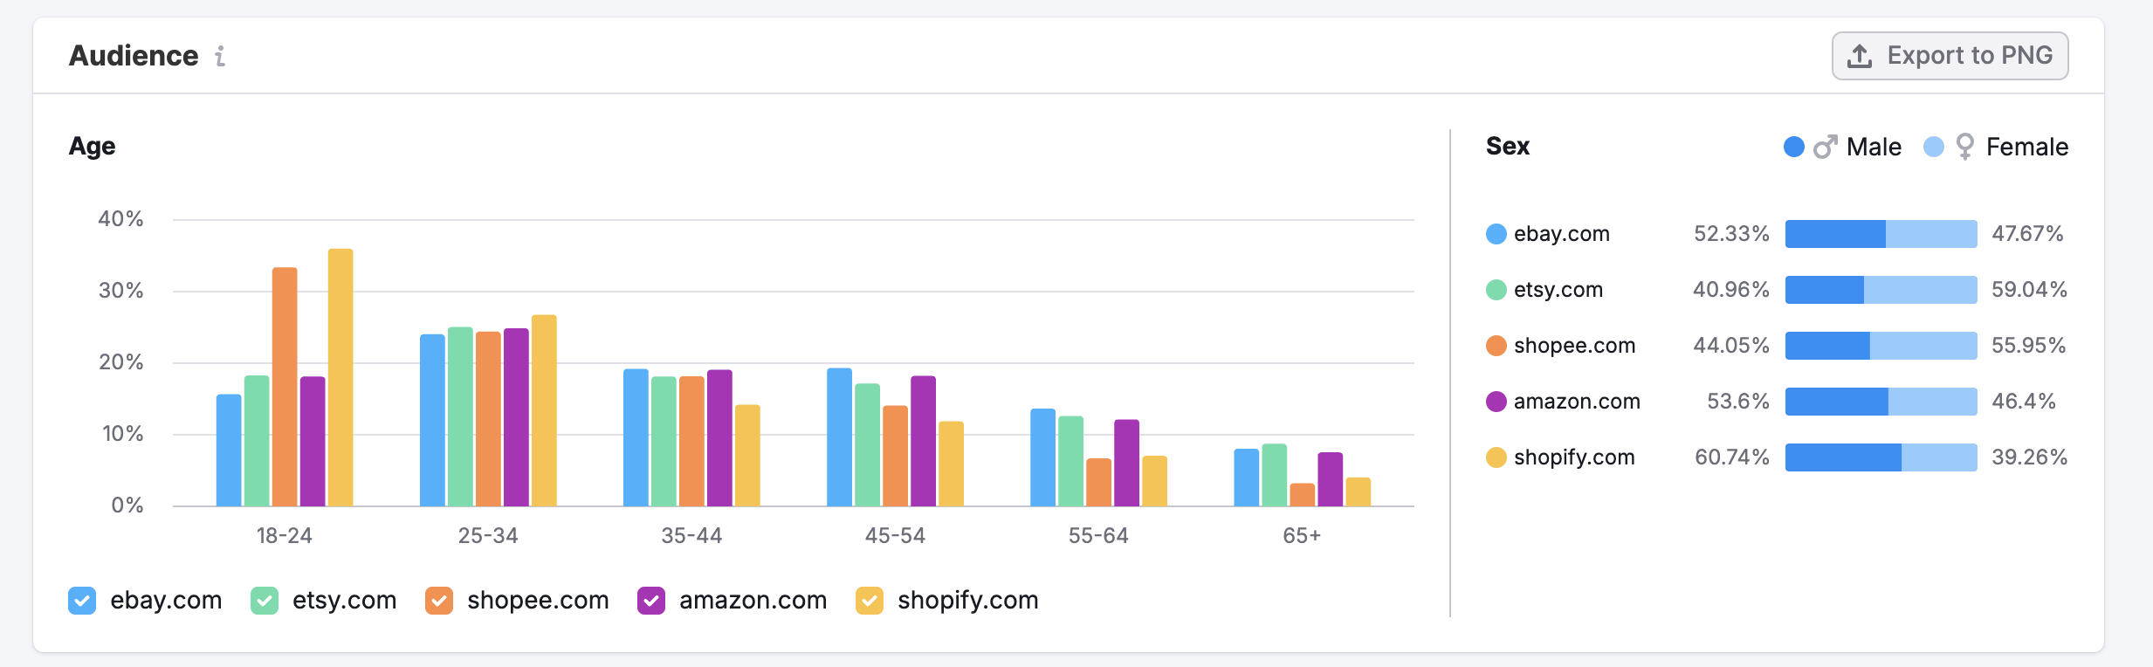Click the Export to PNG button
This screenshot has width=2153, height=667.
click(1950, 55)
